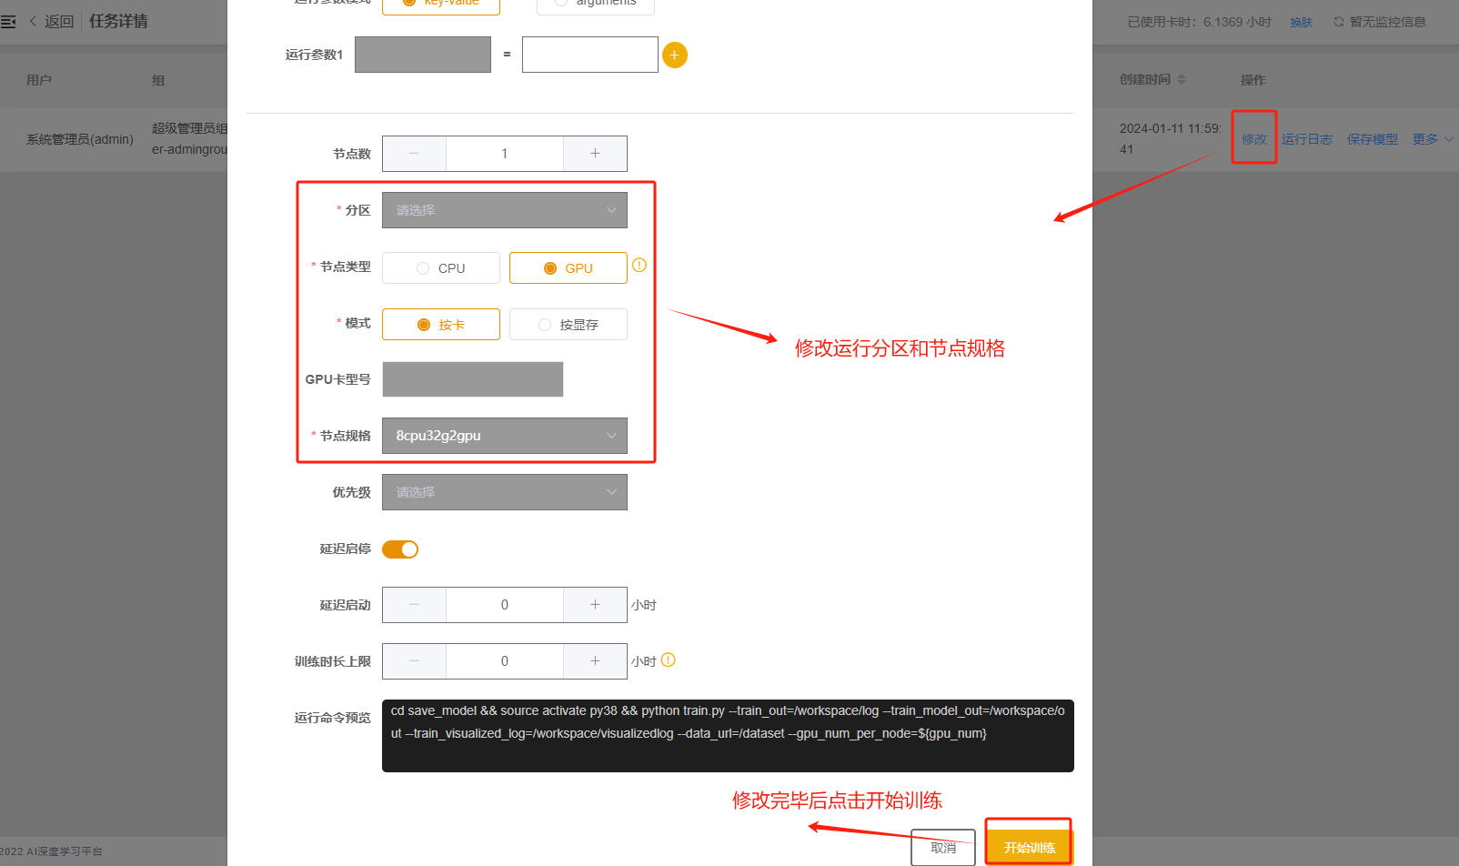This screenshot has height=866, width=1459.
Task: Click the run parameter value input field
Action: point(589,55)
